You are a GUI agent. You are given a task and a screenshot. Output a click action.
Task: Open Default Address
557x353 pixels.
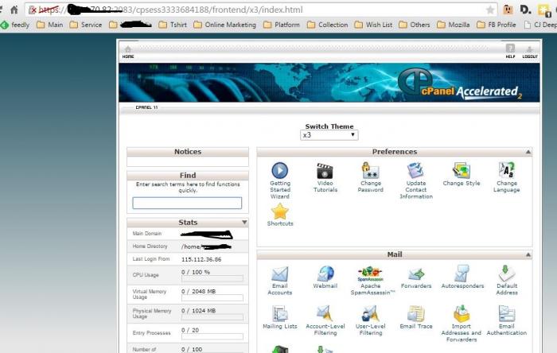tap(507, 281)
